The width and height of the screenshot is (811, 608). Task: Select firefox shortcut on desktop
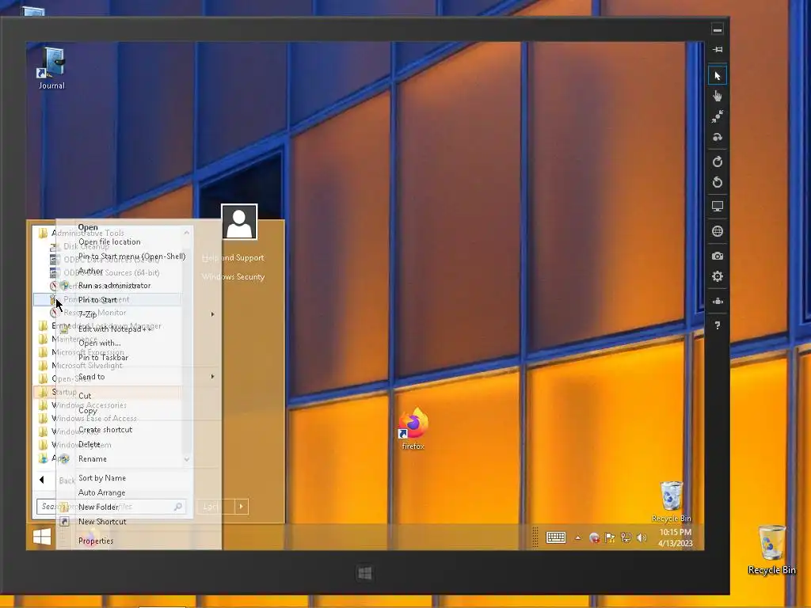[x=413, y=428]
